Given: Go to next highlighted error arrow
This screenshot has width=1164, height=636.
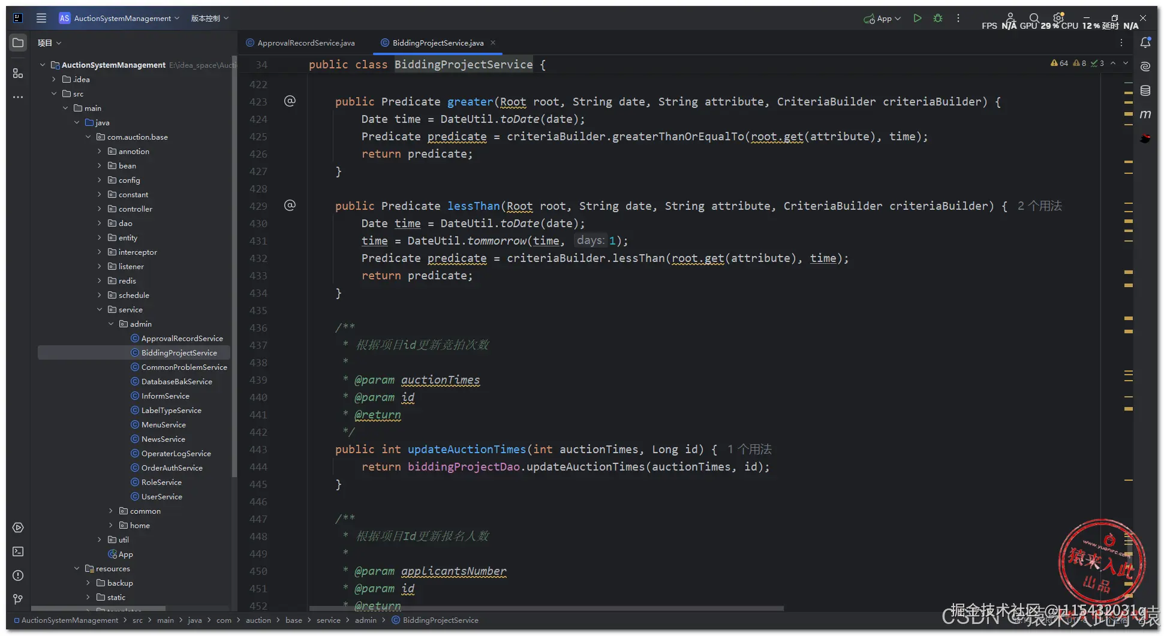Looking at the screenshot, I should click(1126, 63).
